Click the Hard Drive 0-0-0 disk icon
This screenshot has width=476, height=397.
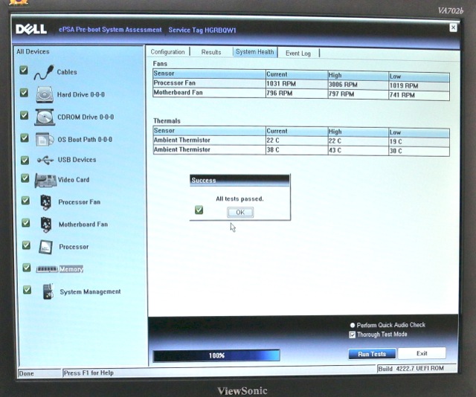pos(45,94)
